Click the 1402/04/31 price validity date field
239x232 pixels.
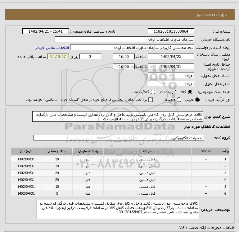tap(171, 66)
